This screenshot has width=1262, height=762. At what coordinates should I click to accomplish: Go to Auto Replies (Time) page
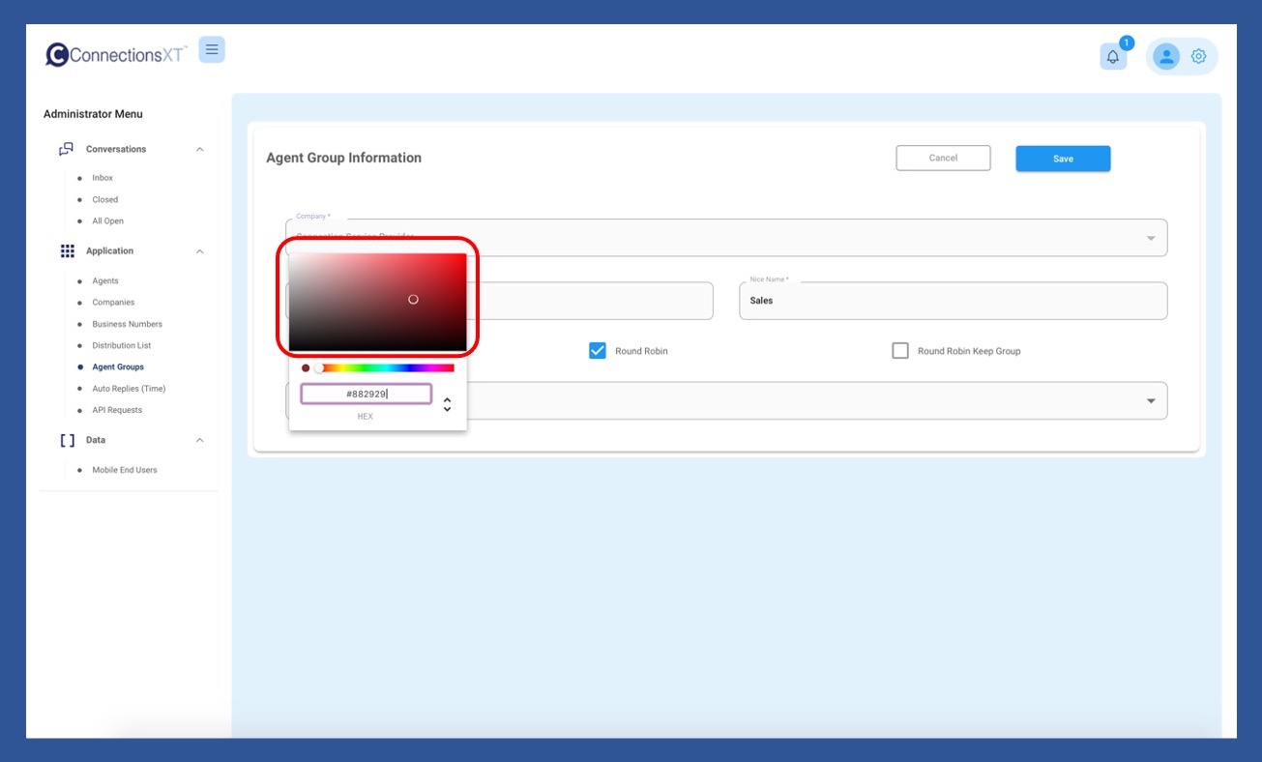(x=129, y=389)
